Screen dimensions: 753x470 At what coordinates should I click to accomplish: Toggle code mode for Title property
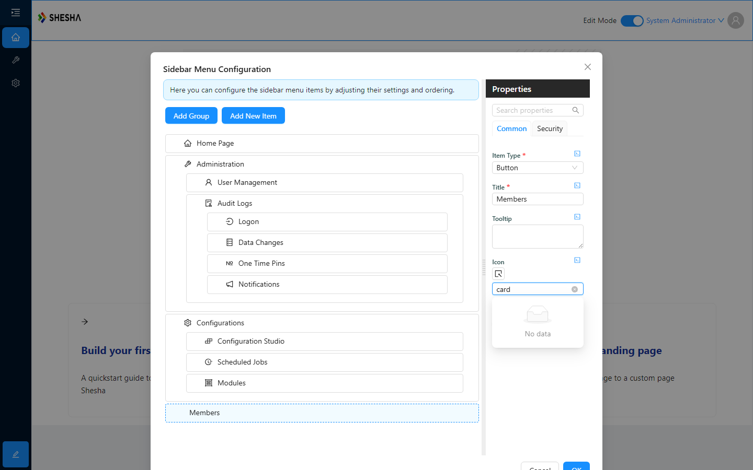pyautogui.click(x=577, y=185)
